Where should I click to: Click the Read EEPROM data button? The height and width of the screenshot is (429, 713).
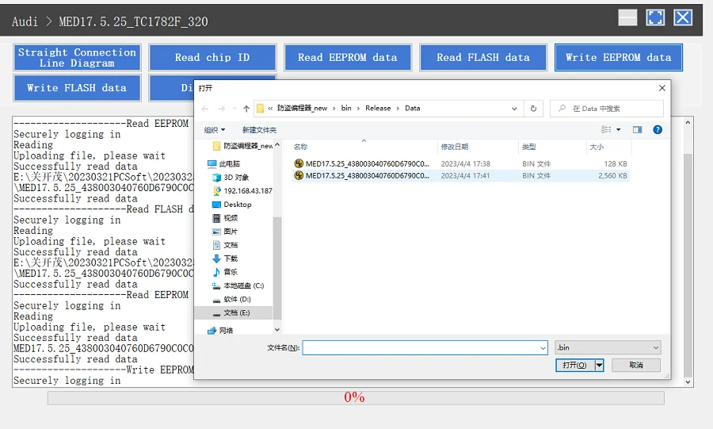[348, 57]
